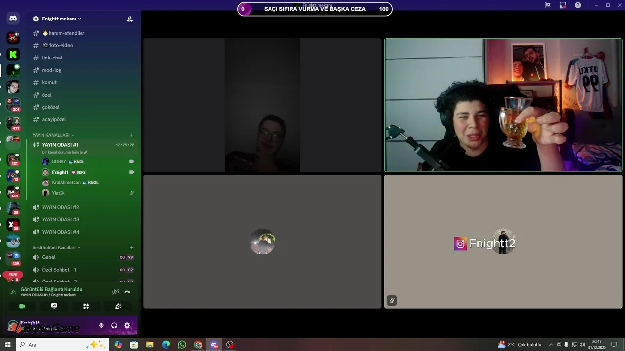Focus the Fnightt2 Instagram avatar tile
The image size is (625, 351).
(x=503, y=241)
